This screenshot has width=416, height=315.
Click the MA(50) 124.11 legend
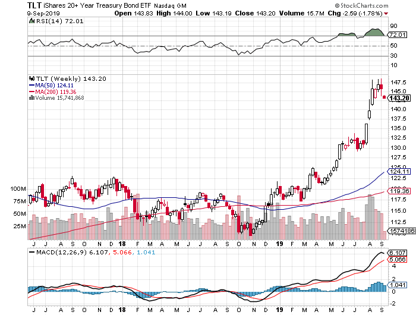point(51,86)
